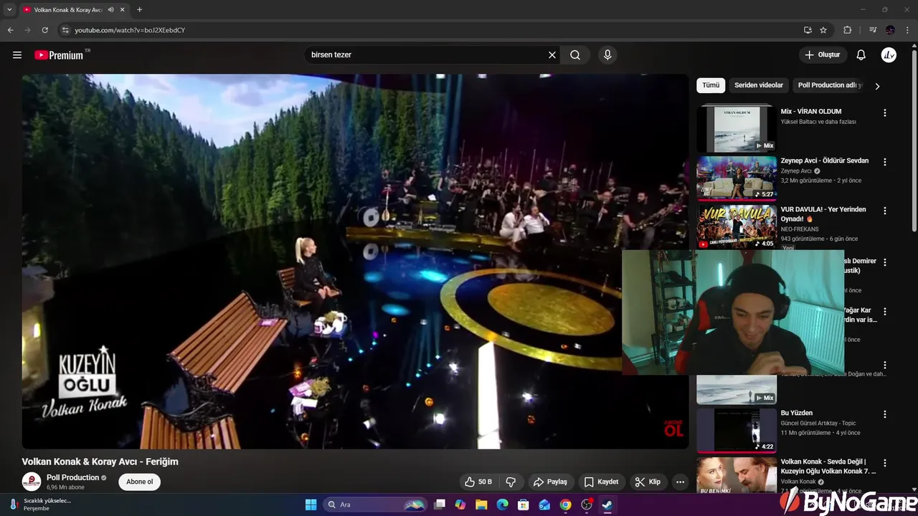This screenshot has width=918, height=516.
Task: Open the YouTube account avatar menu
Action: pyautogui.click(x=889, y=54)
